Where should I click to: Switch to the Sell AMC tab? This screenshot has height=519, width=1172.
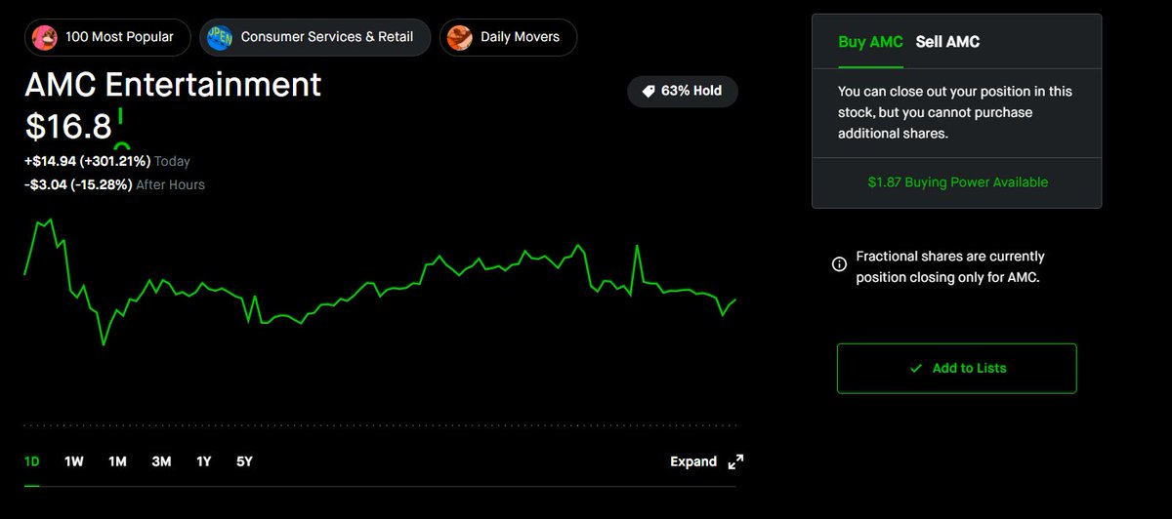947,42
